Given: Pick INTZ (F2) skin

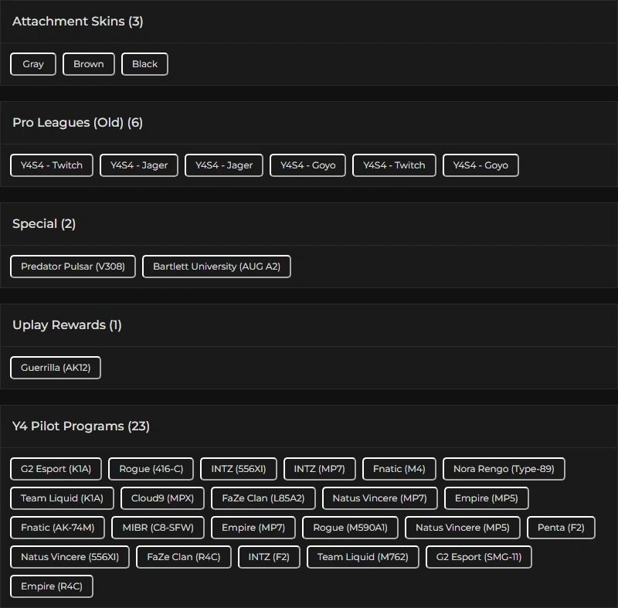Looking at the screenshot, I should pos(269,557).
